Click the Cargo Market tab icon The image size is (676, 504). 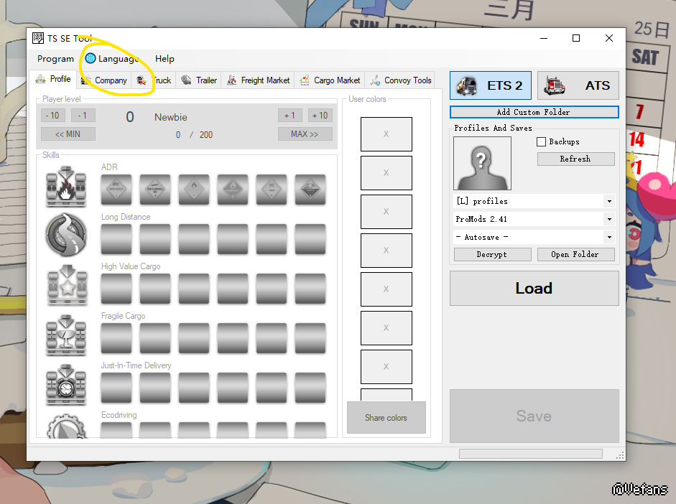pyautogui.click(x=305, y=80)
